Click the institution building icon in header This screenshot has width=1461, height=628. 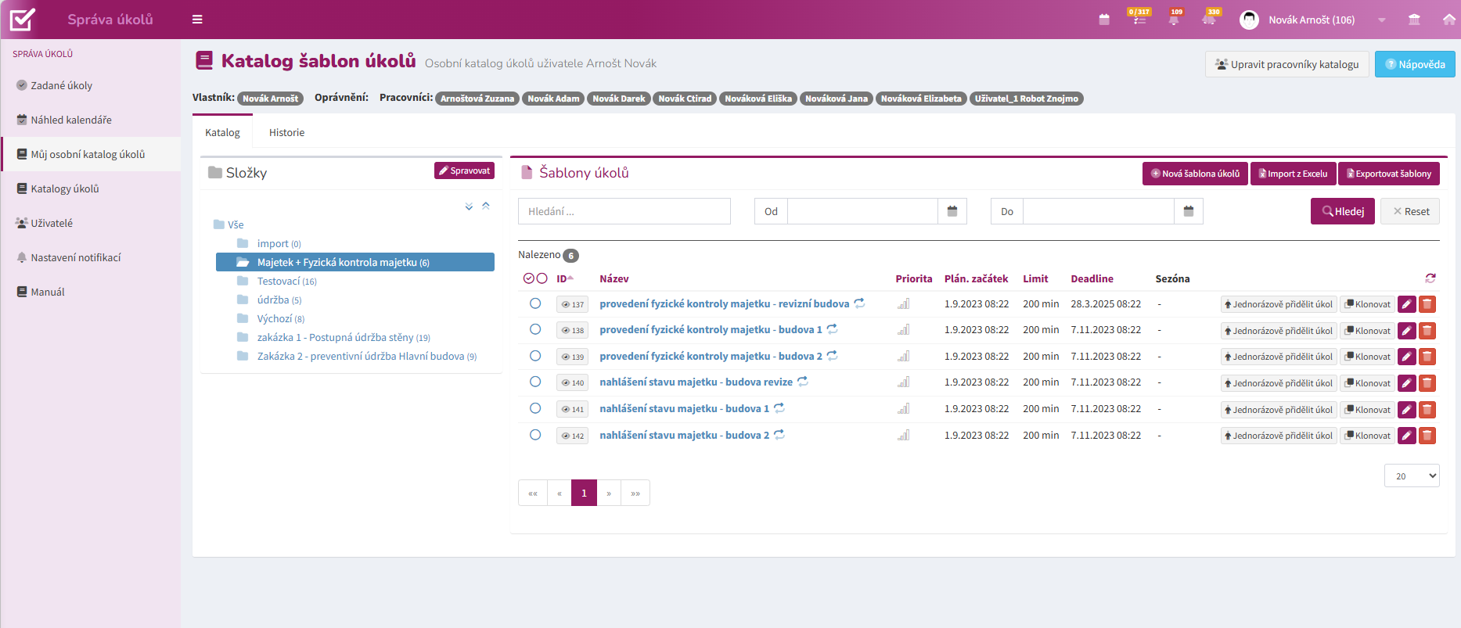1414,20
